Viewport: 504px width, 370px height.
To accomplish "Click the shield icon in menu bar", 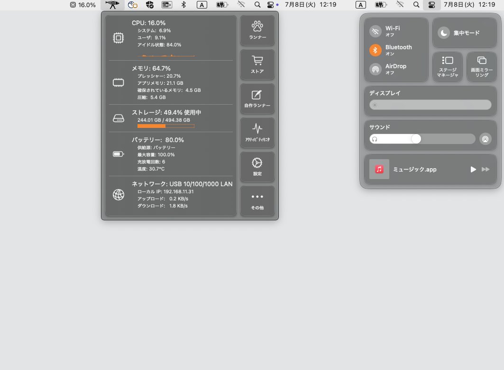I will pyautogui.click(x=149, y=5).
